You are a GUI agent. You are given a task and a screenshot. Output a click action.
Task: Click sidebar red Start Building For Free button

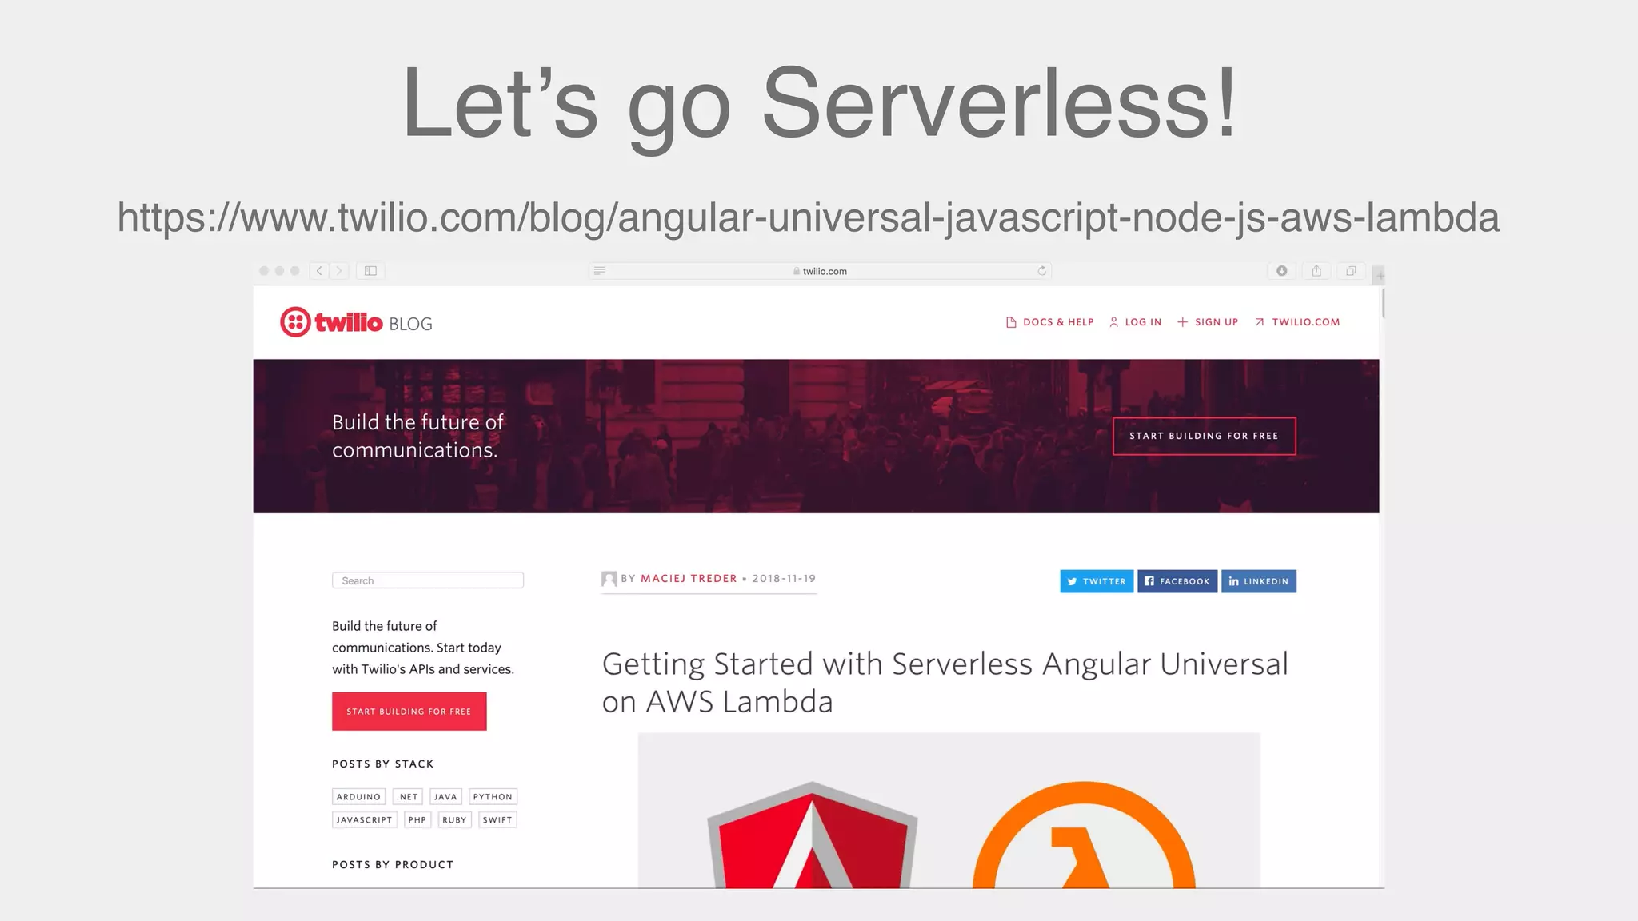[x=409, y=711]
